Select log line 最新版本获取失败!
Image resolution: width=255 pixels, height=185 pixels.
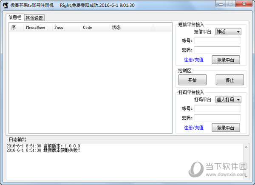43,150
